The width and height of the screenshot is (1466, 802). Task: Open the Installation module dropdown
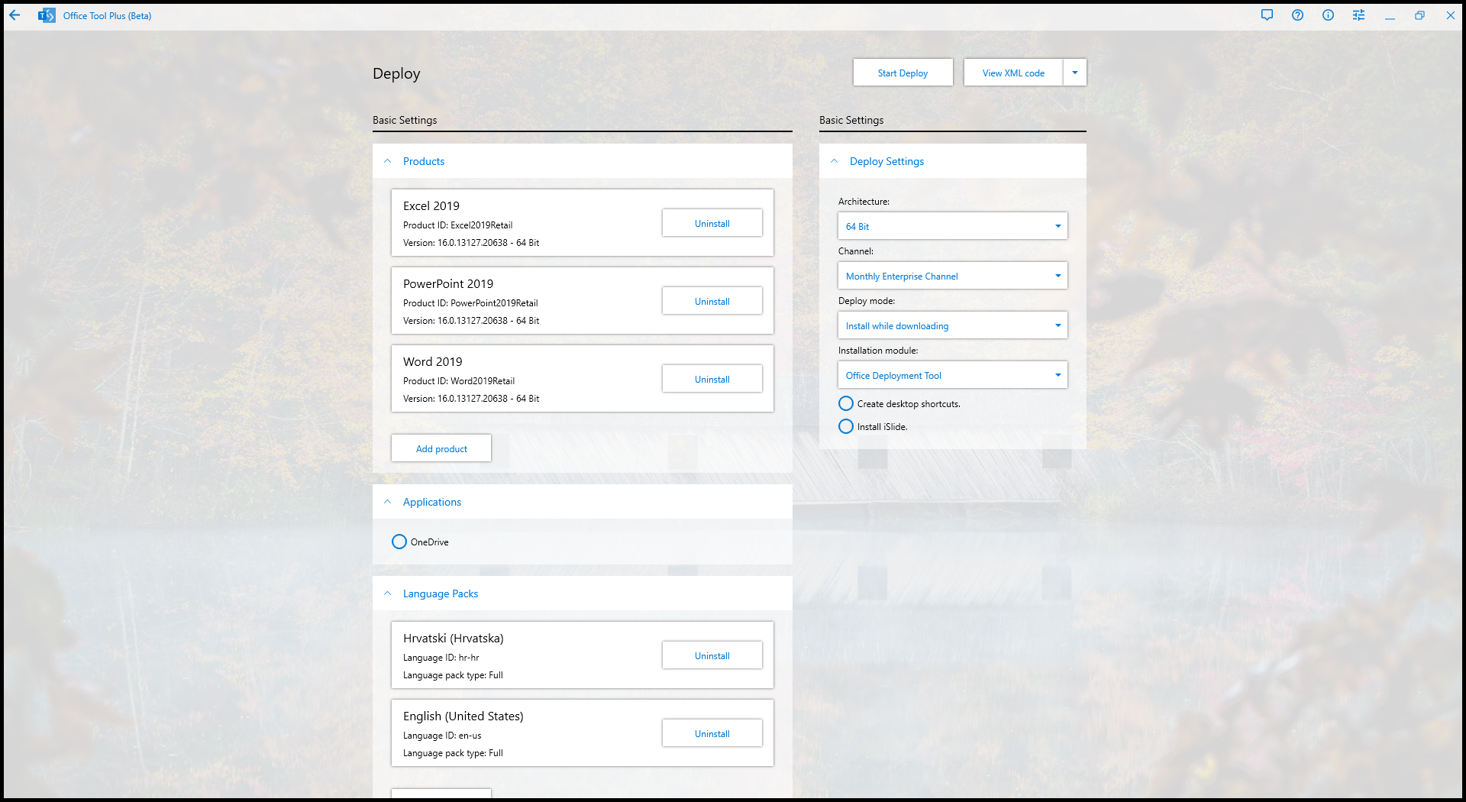952,375
